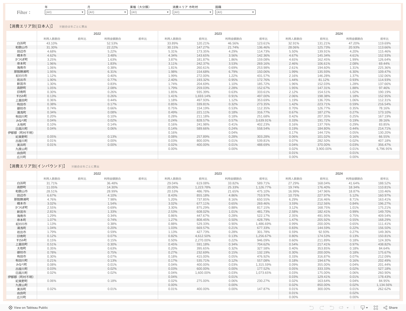The image size is (406, 311).
Task: Click the 47.20% cell in 日本人 白浜町 row
Action: click(354, 43)
